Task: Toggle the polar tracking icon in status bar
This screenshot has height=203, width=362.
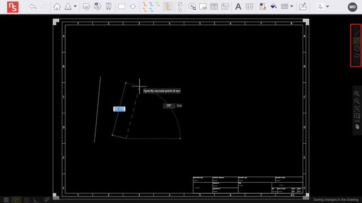Action: tap(46, 200)
